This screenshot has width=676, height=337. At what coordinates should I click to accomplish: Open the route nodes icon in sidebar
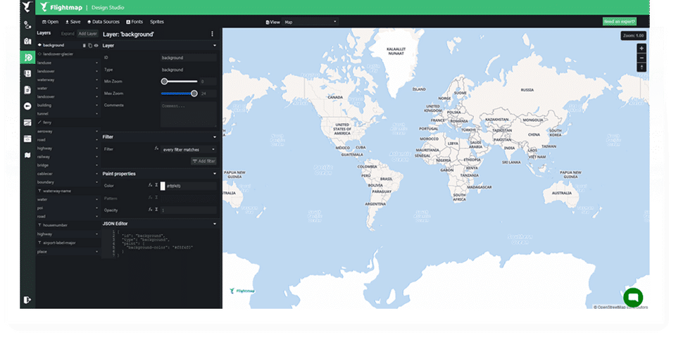pyautogui.click(x=27, y=25)
